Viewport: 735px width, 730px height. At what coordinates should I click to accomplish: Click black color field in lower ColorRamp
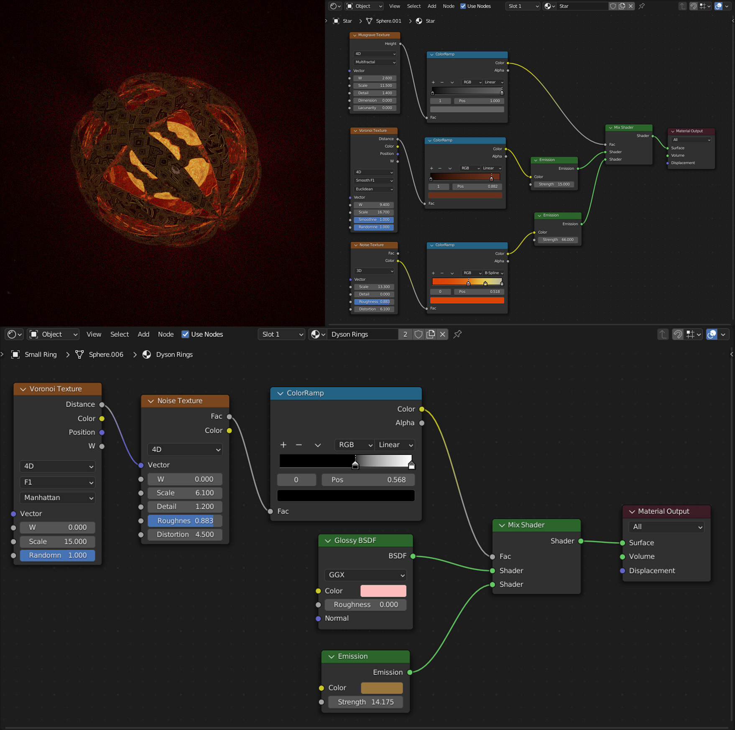click(346, 495)
